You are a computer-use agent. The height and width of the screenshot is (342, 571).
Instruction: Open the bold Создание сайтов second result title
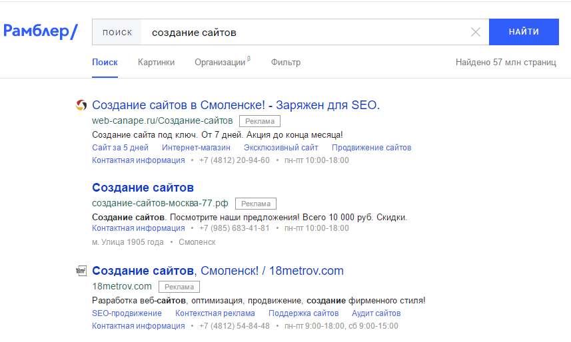tap(143, 188)
